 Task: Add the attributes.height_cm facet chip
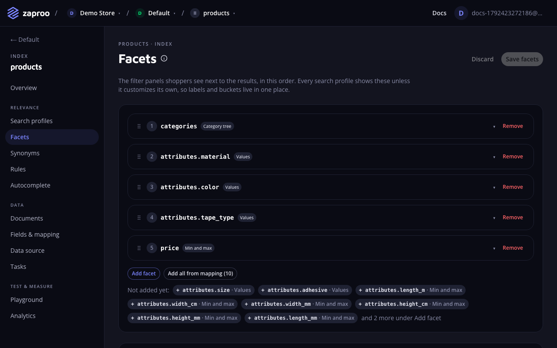pos(412,304)
